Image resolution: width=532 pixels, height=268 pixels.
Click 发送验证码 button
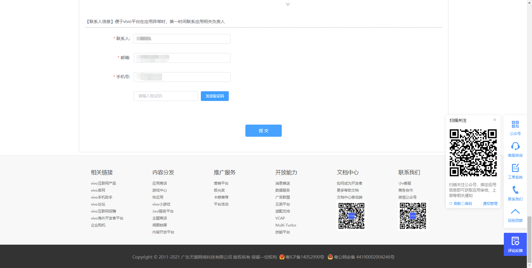point(215,96)
